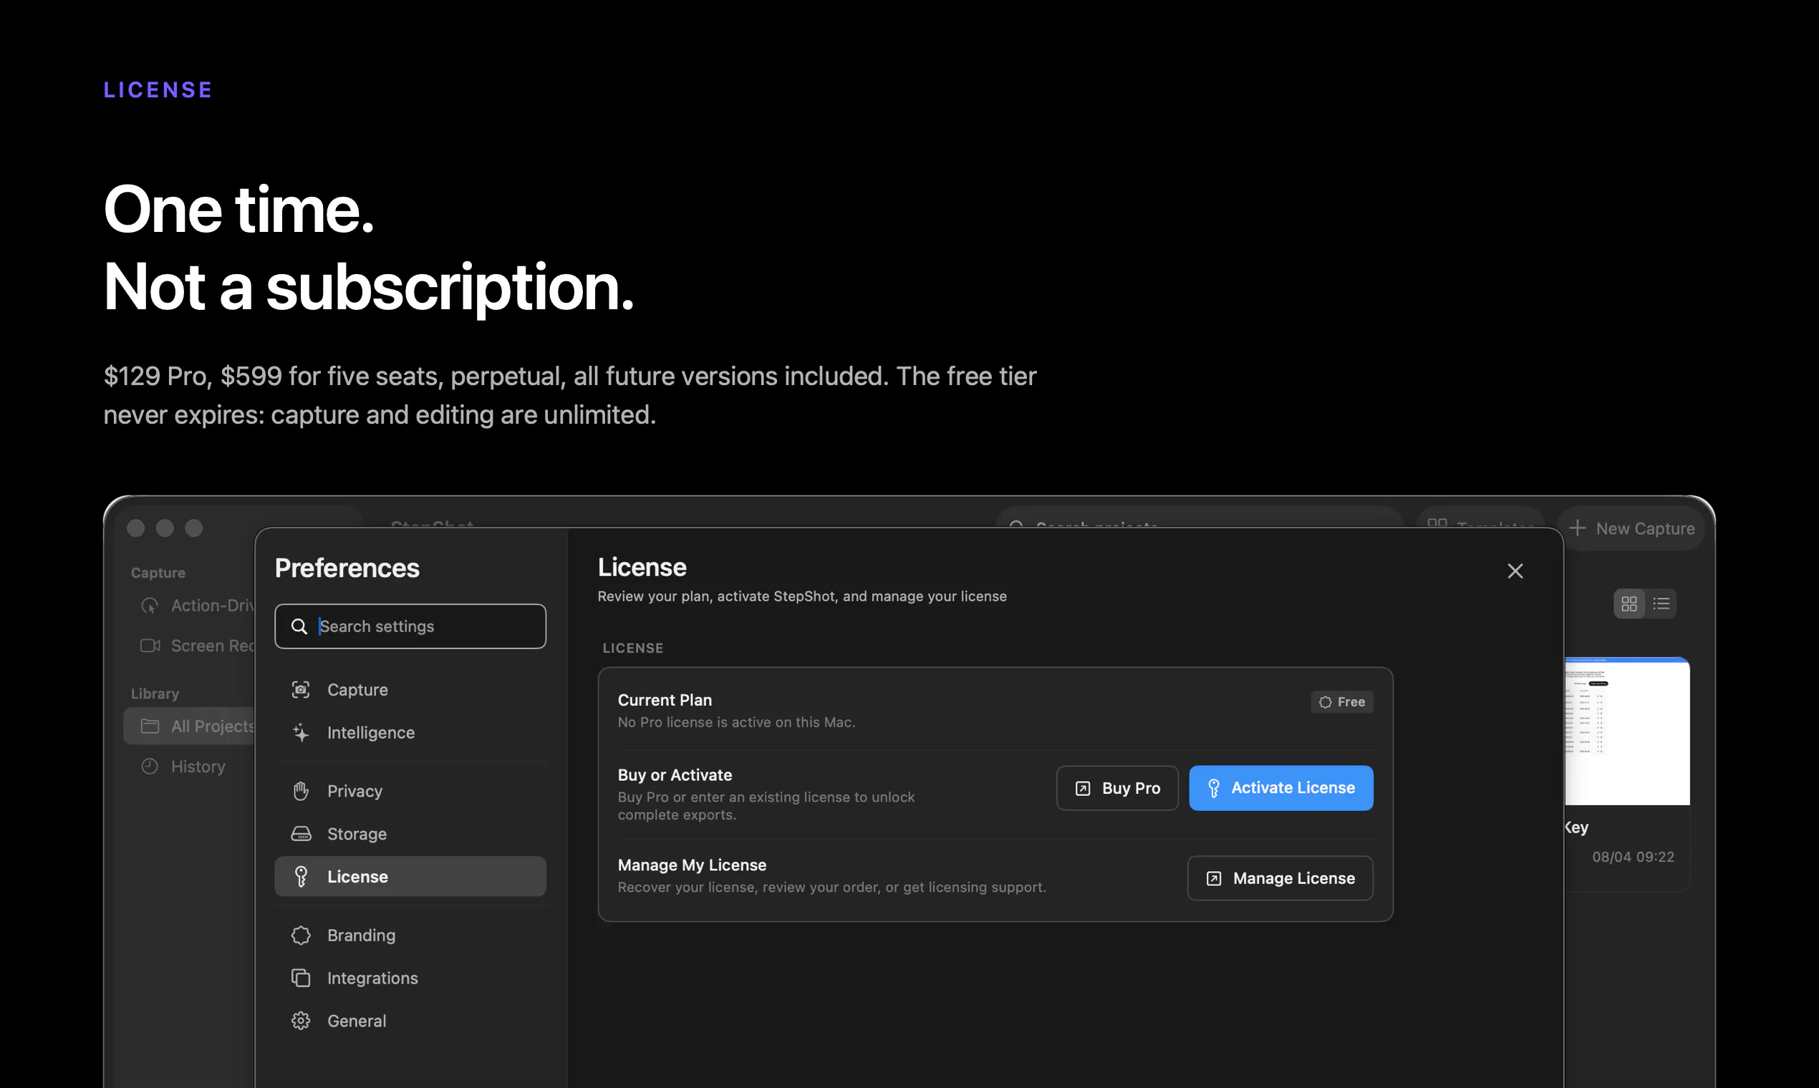This screenshot has width=1819, height=1088.
Task: Click the History clock icon
Action: pos(150,766)
